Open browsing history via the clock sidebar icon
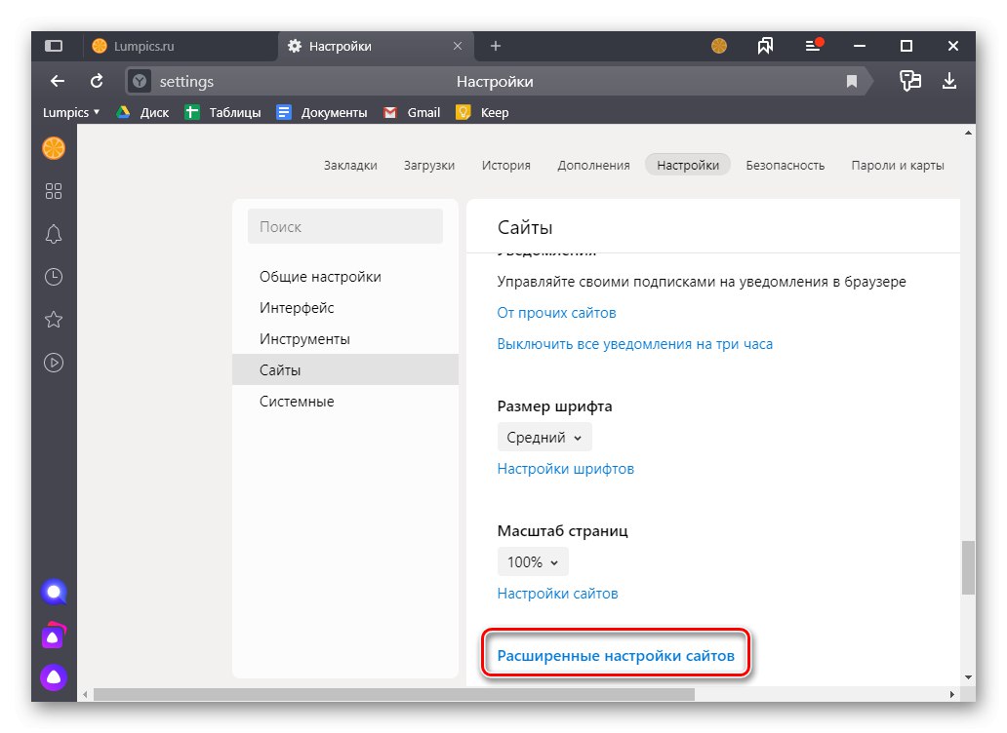Screen dimensions: 1007x733 pyautogui.click(x=54, y=277)
